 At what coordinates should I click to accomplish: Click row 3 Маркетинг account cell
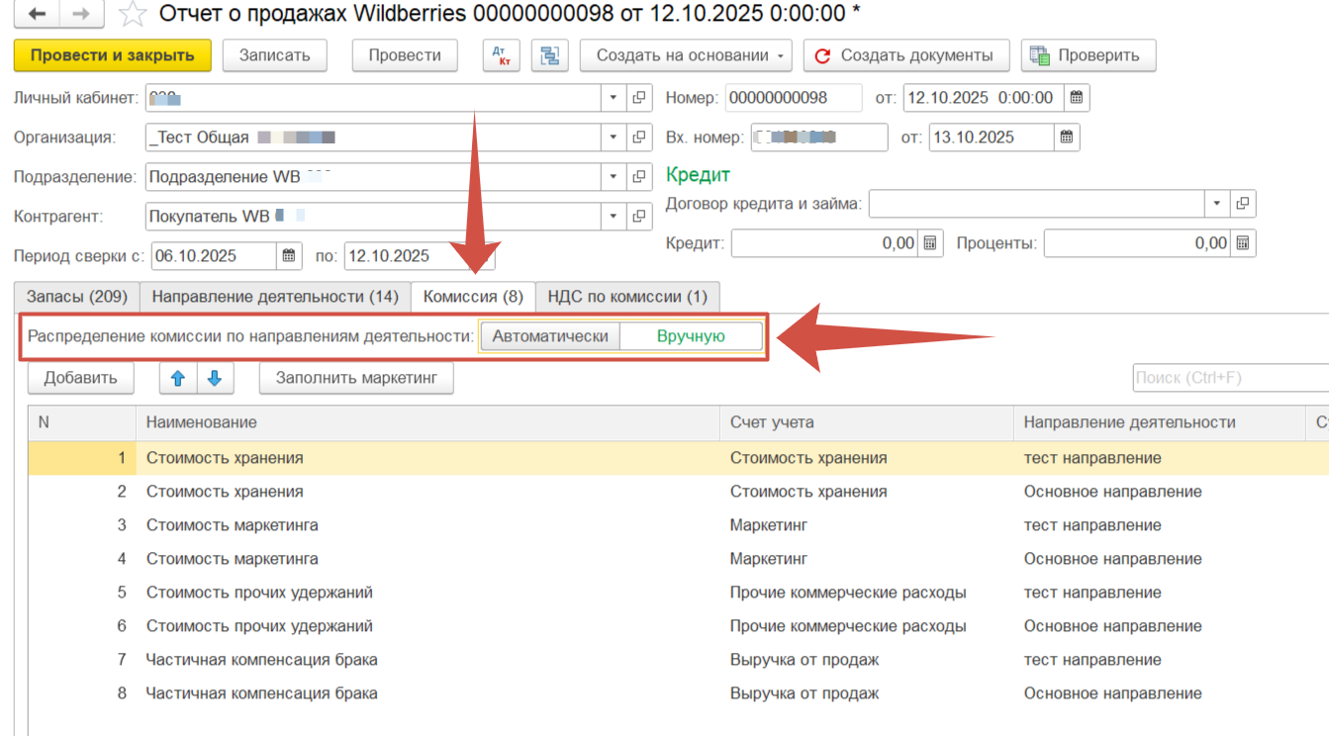[867, 525]
